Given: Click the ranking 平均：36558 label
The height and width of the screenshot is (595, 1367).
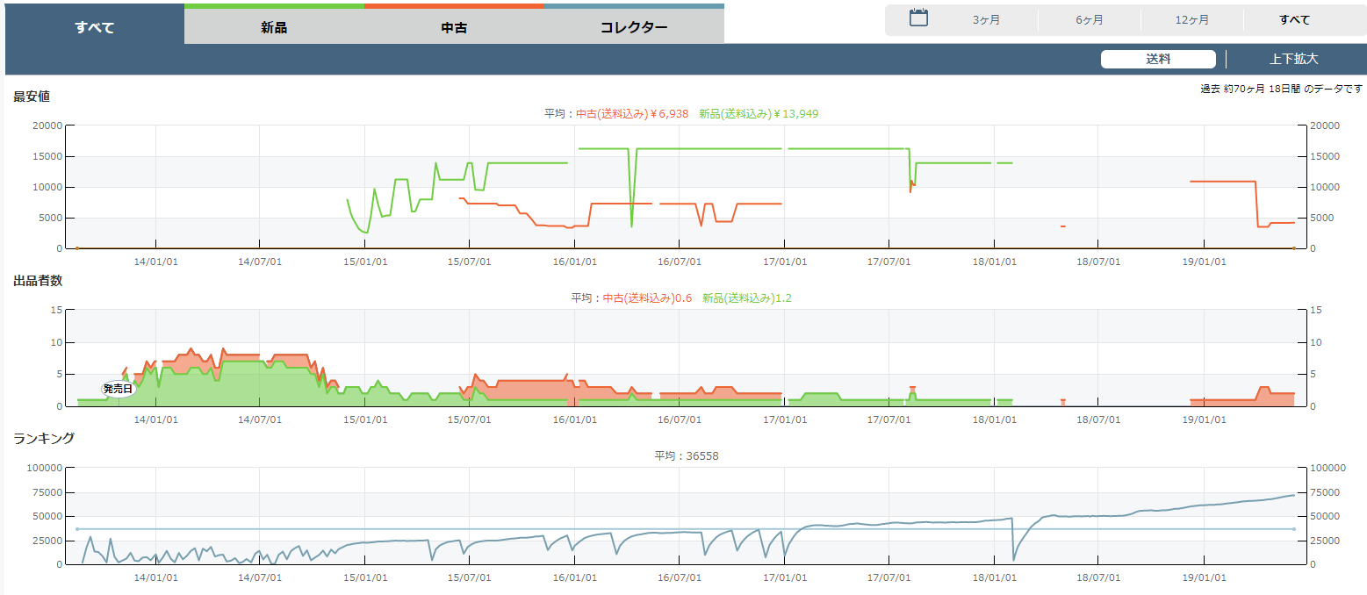Looking at the screenshot, I should pos(687,455).
